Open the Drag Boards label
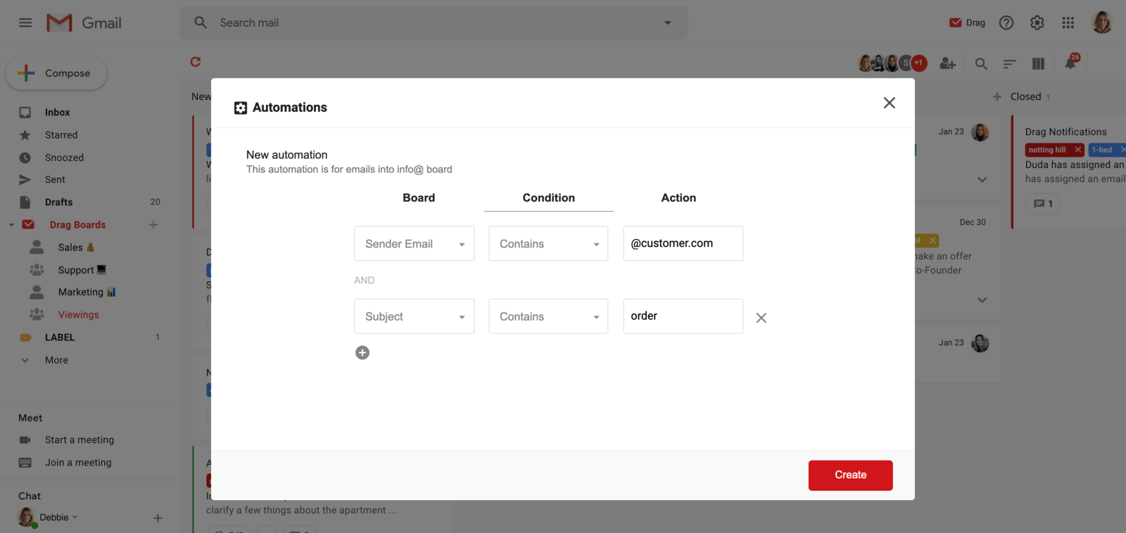 77,225
